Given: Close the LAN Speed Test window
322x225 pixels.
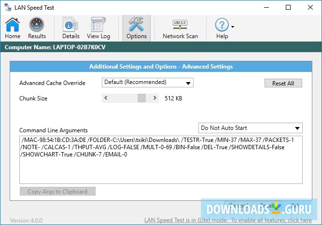Looking at the screenshot, I should tap(310, 7).
